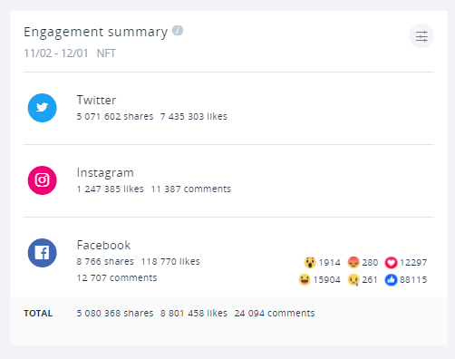Click the sad reaction emoji
The image size is (455, 359).
point(353,280)
